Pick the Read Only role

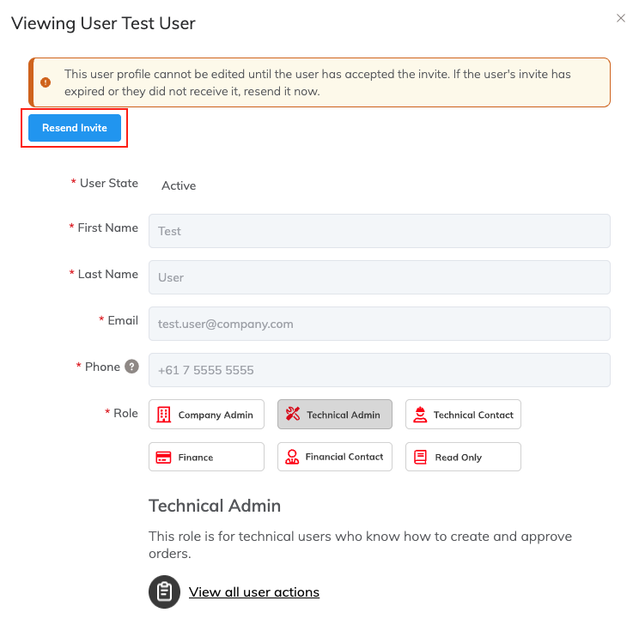point(463,458)
